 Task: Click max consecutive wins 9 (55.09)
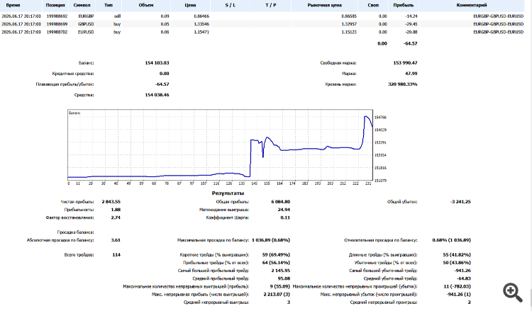tap(280, 286)
